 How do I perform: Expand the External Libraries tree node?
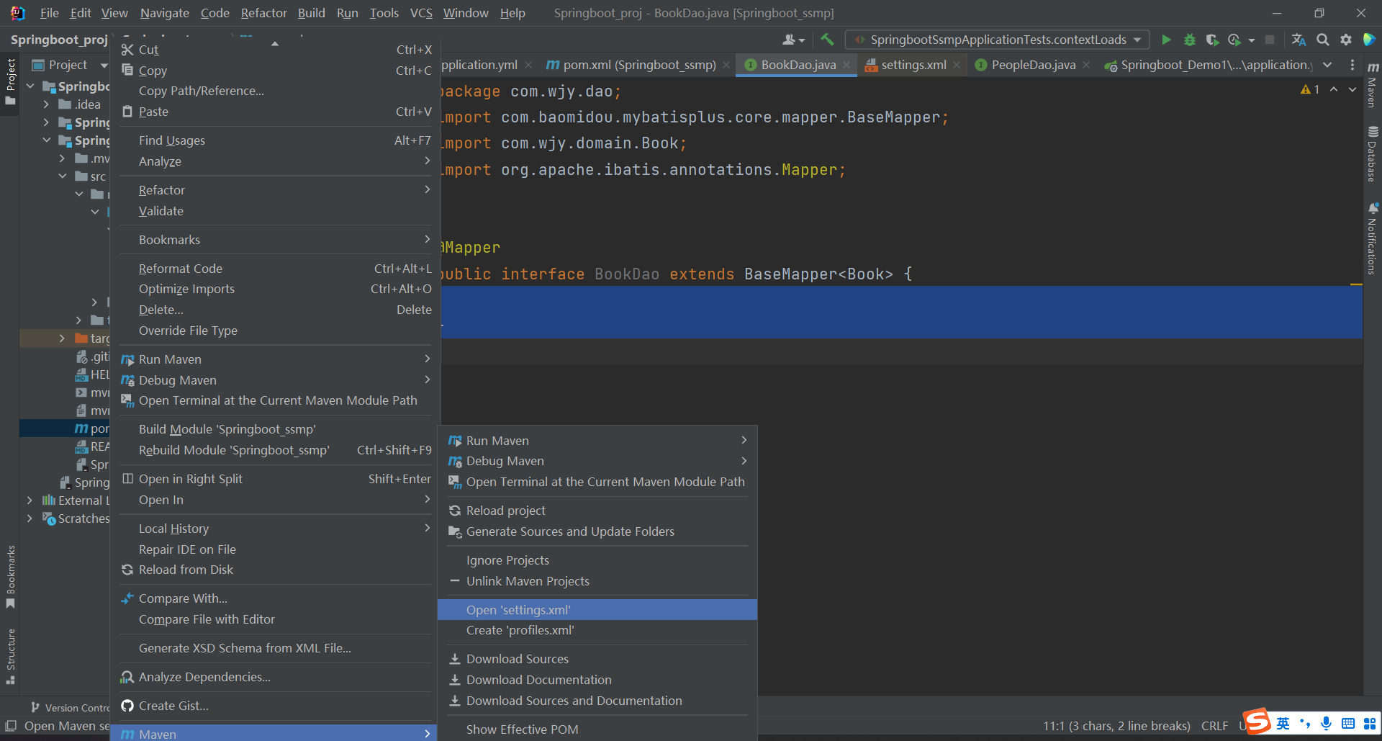(30, 500)
